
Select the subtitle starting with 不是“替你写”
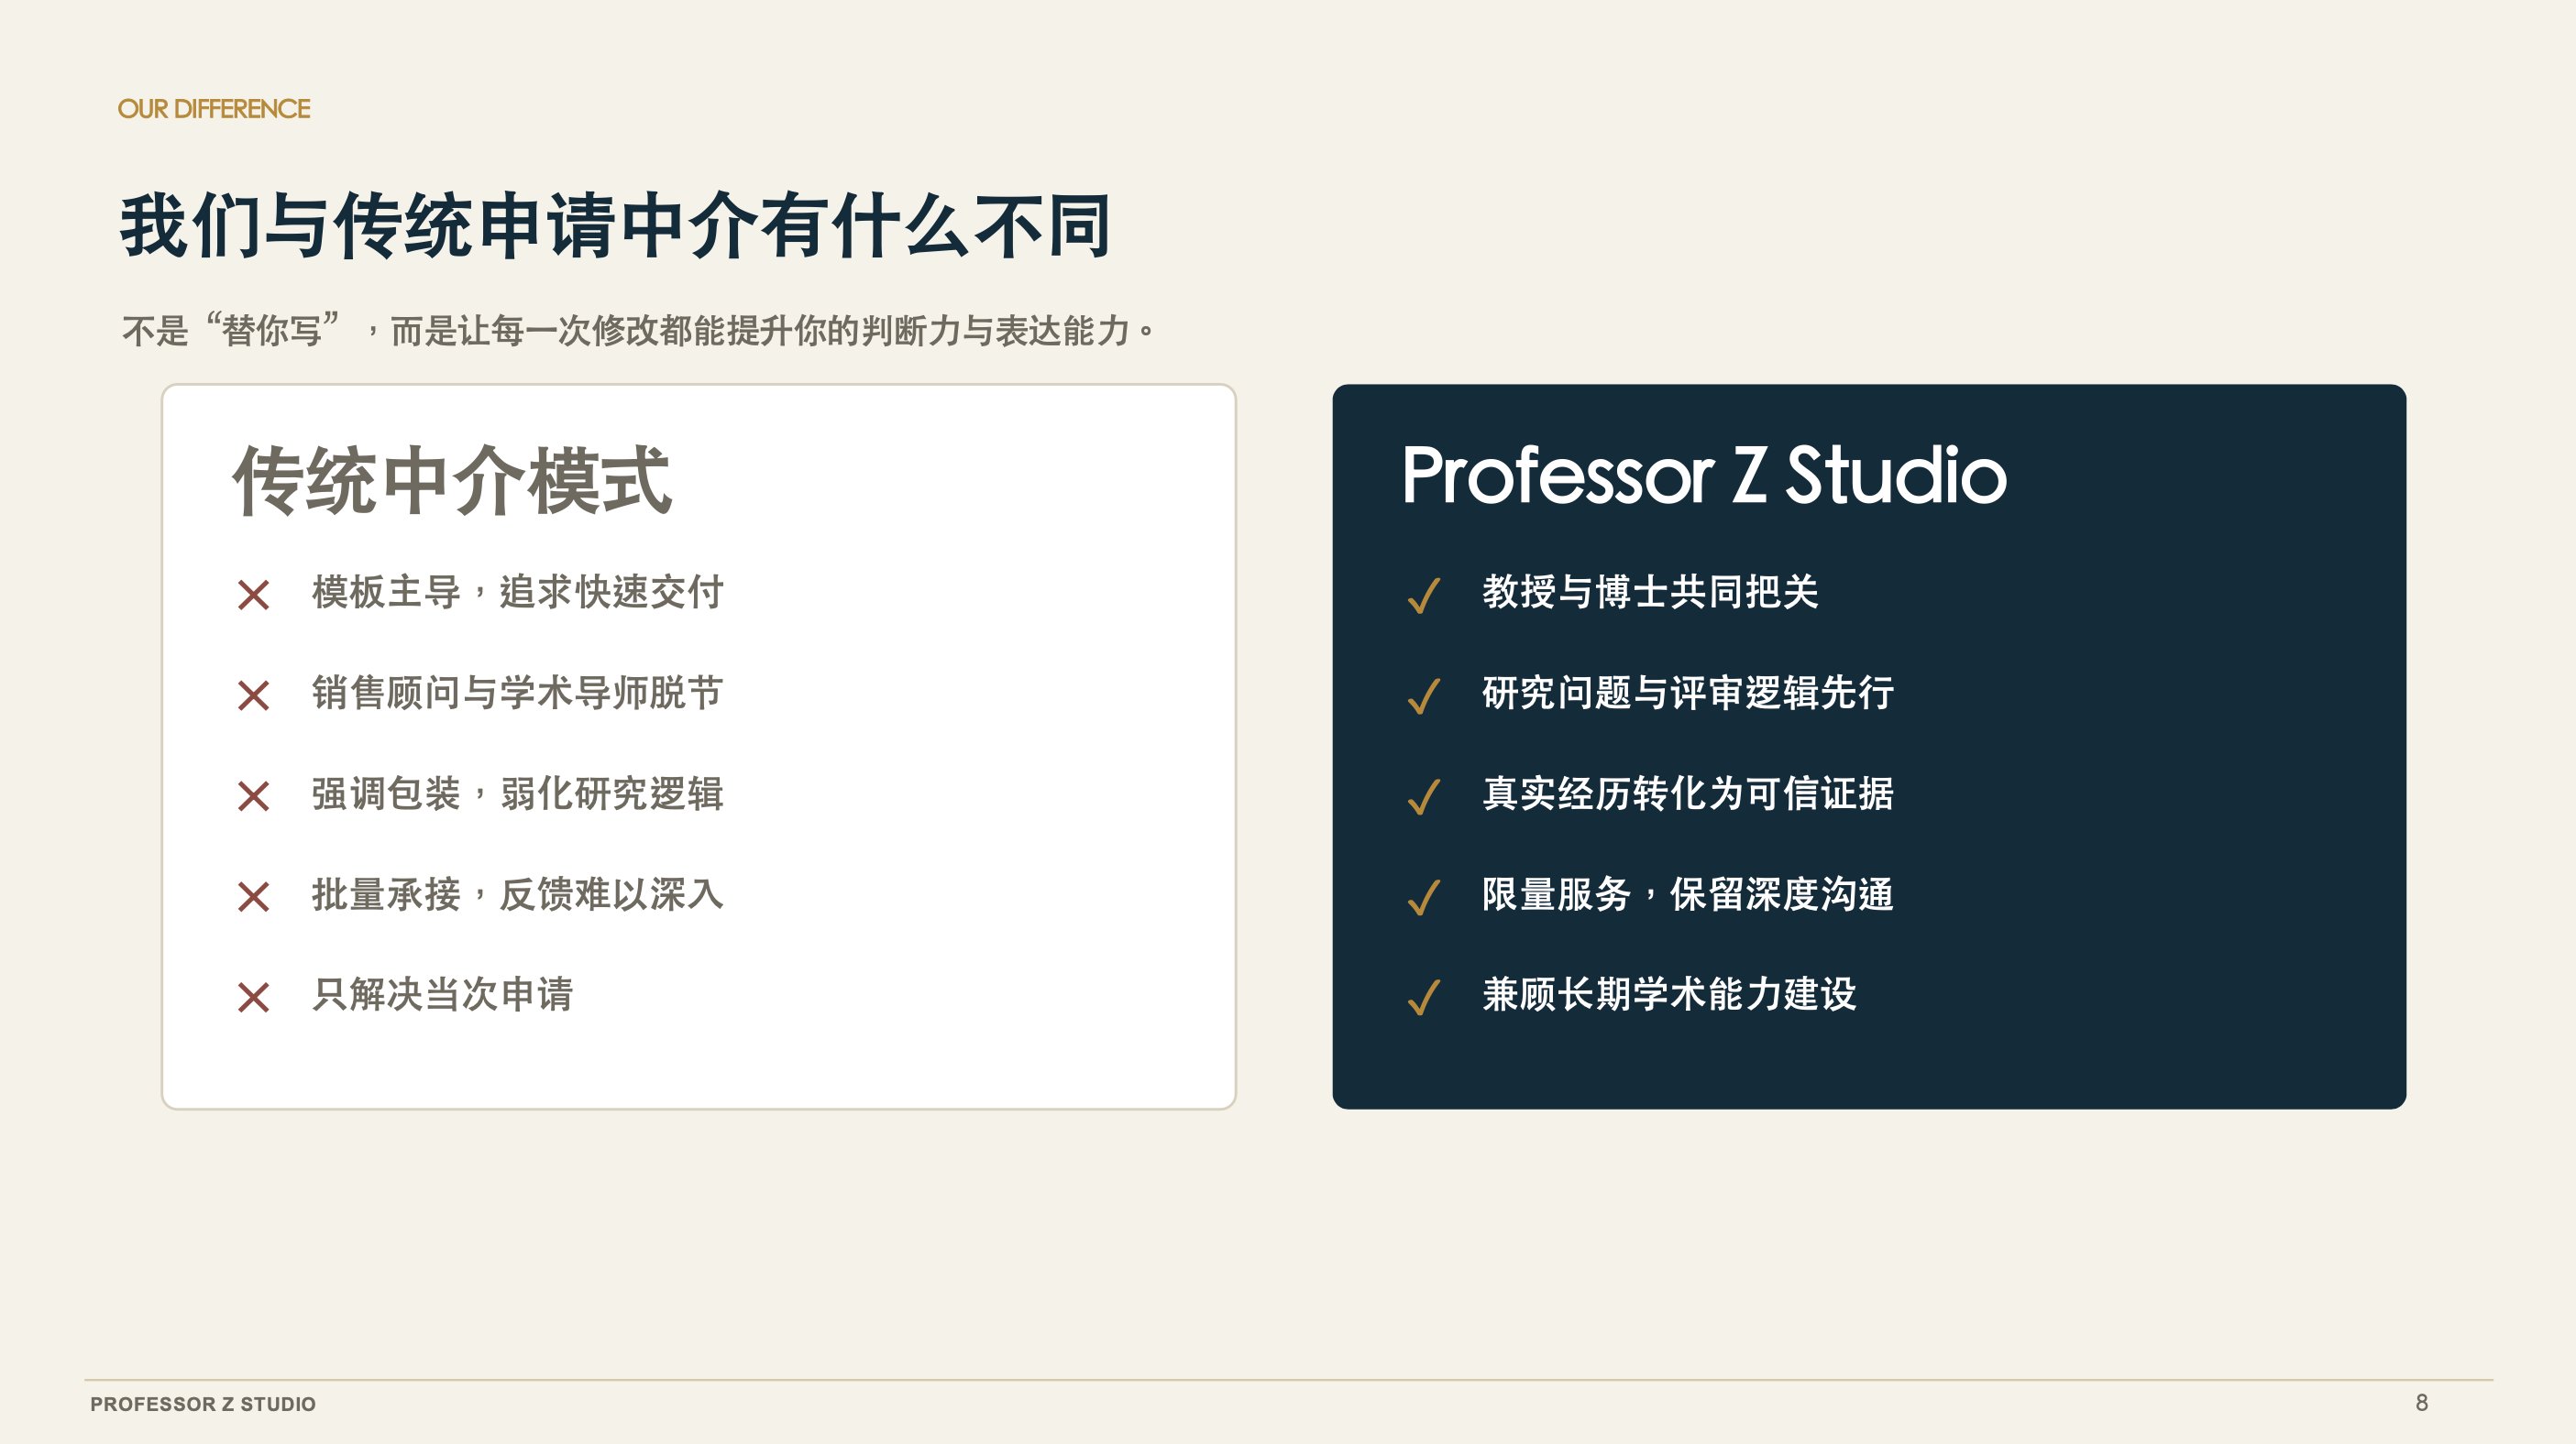[x=638, y=330]
